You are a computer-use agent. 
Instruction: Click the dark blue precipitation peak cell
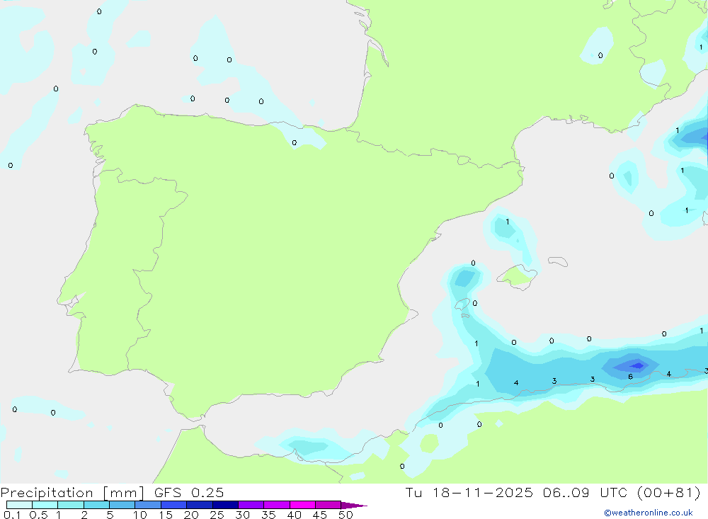[638, 365]
